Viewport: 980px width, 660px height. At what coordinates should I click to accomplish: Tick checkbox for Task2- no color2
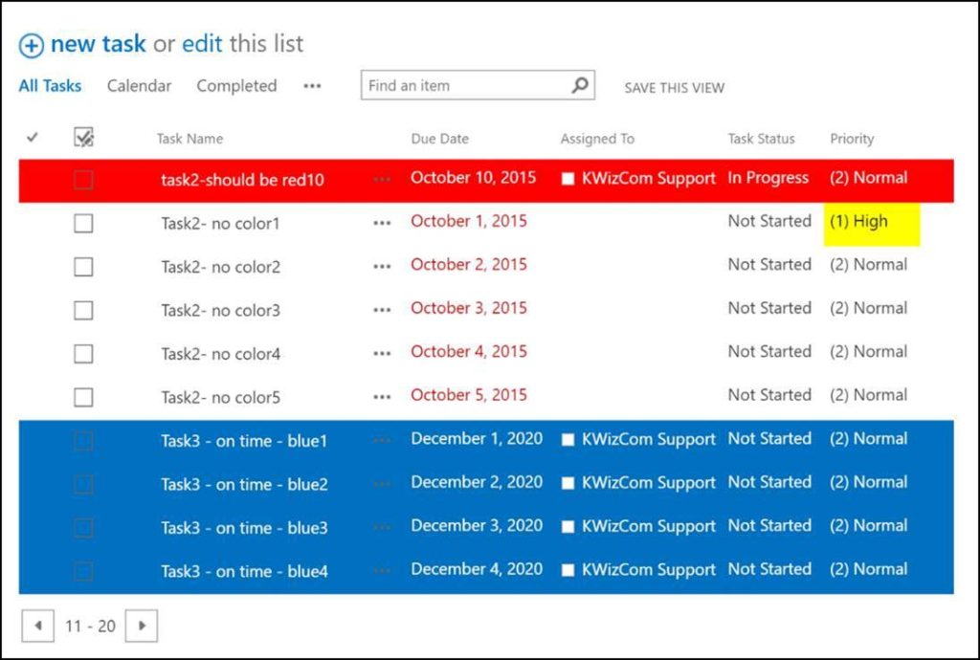point(83,267)
